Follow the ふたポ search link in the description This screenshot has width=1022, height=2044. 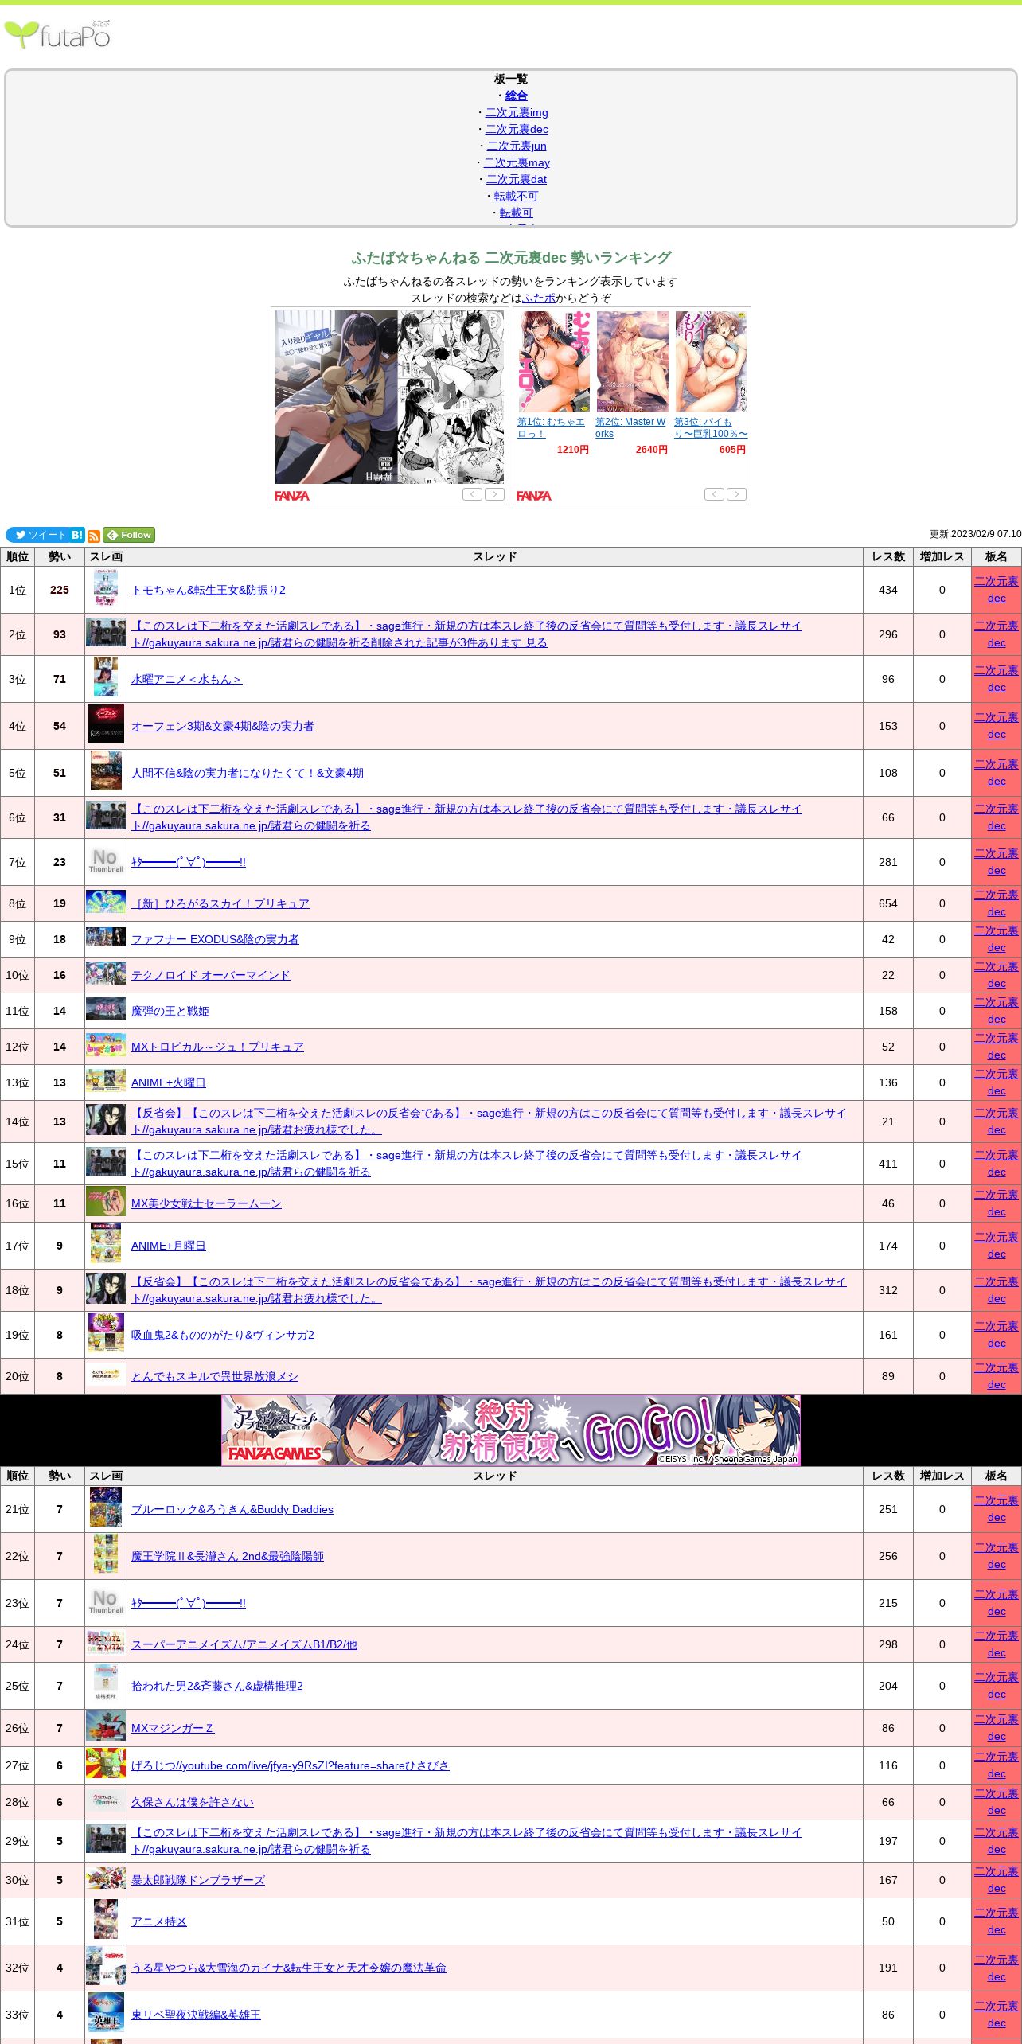click(539, 298)
